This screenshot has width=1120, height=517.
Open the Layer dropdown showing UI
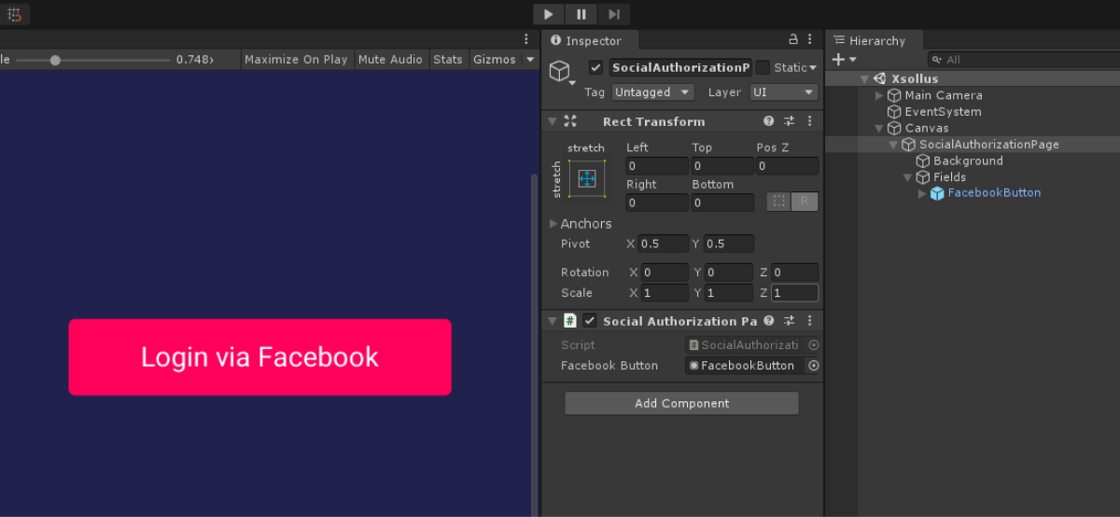point(783,92)
